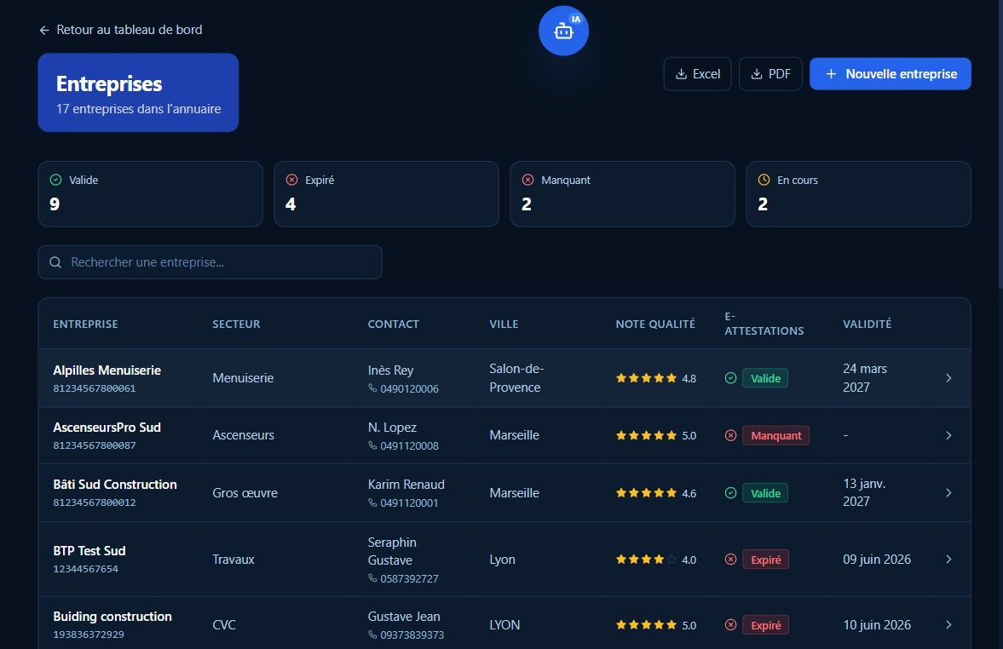Image resolution: width=1003 pixels, height=649 pixels.
Task: Click the phone icon next to 09373839373
Action: pos(372,635)
